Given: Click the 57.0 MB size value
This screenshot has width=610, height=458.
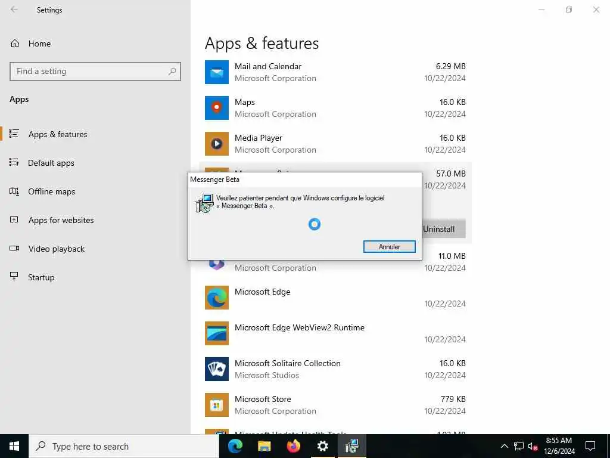Looking at the screenshot, I should tap(450, 174).
